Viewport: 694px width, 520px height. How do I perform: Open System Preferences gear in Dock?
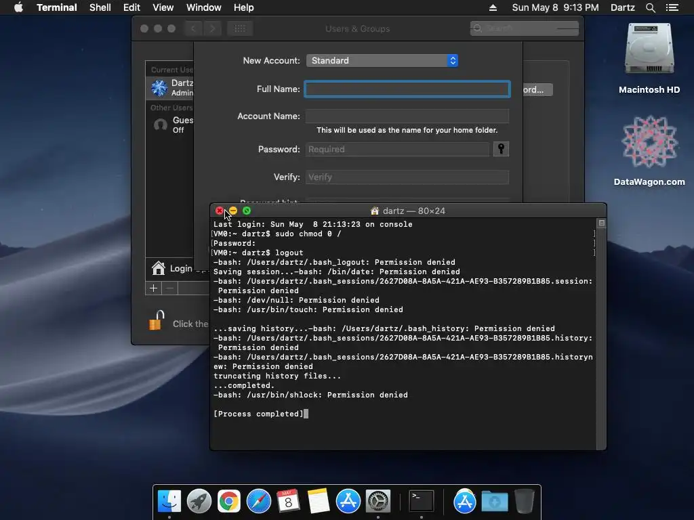coord(377,502)
